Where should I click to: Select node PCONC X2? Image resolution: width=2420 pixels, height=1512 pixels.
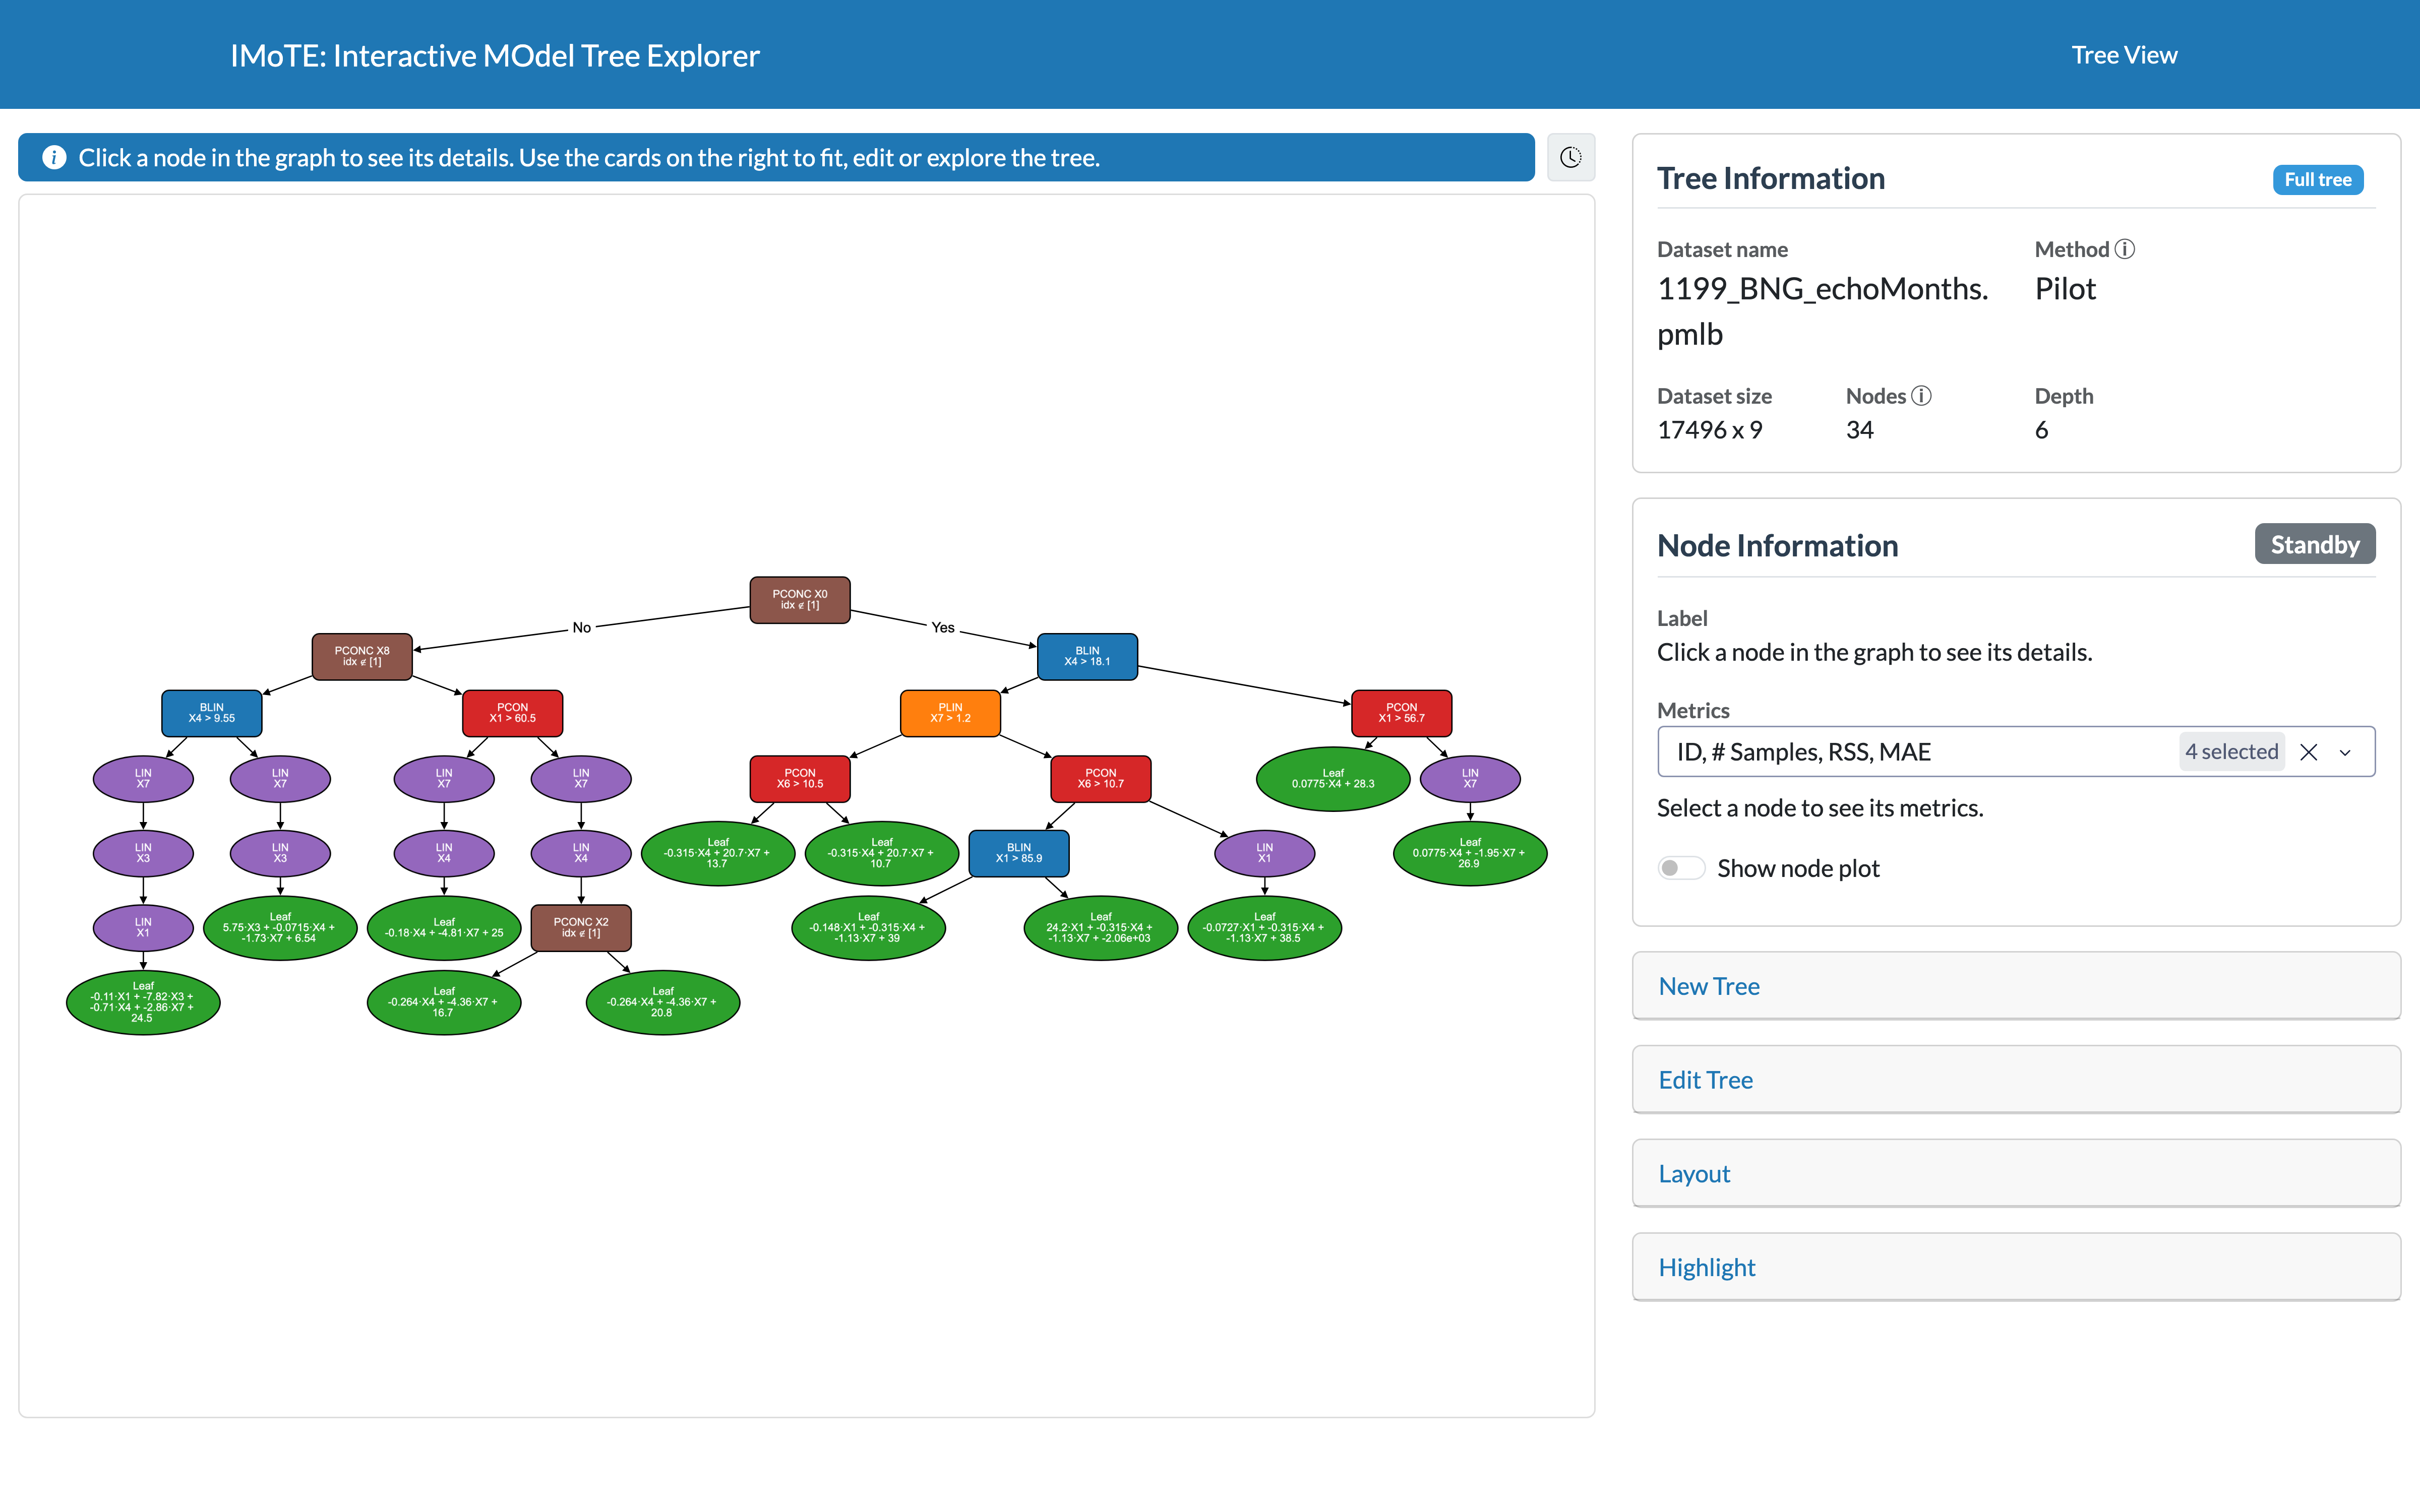581,928
